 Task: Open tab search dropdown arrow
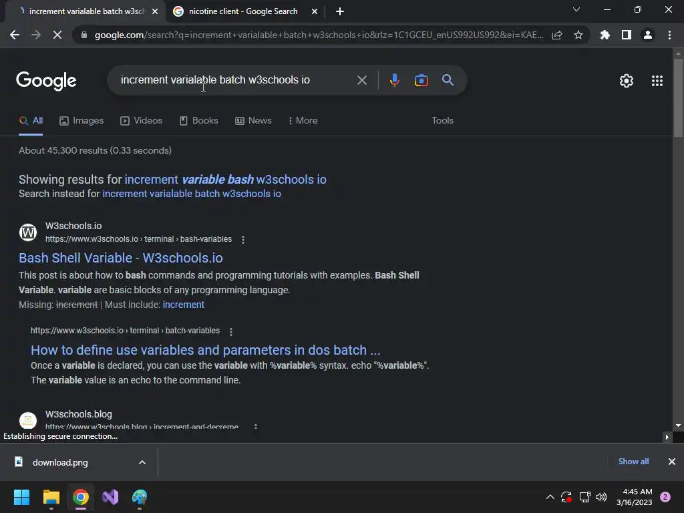click(576, 9)
